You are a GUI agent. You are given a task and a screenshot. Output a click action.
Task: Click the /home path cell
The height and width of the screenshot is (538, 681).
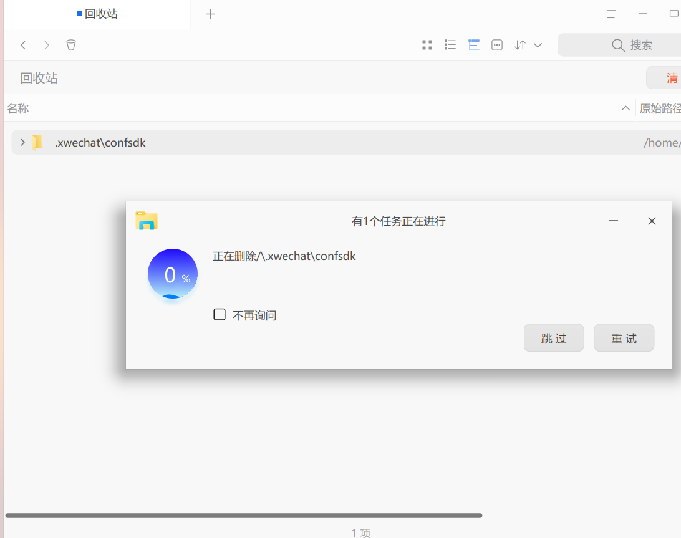coord(662,142)
